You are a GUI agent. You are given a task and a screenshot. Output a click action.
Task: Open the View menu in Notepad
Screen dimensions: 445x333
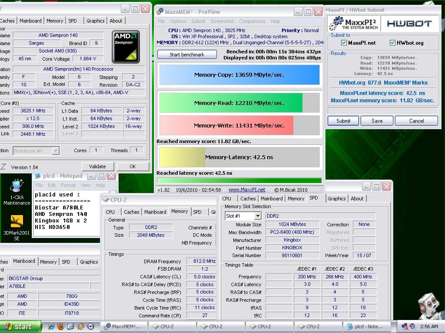tap(86, 185)
